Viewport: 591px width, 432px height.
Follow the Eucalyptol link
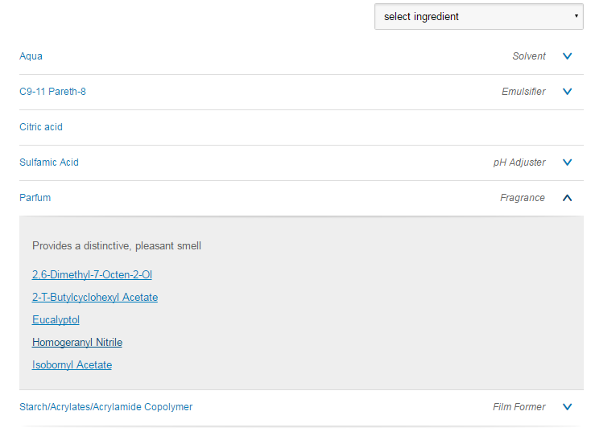56,320
